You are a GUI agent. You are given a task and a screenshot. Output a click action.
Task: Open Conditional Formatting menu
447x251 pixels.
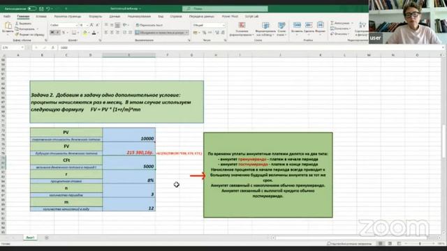242,29
